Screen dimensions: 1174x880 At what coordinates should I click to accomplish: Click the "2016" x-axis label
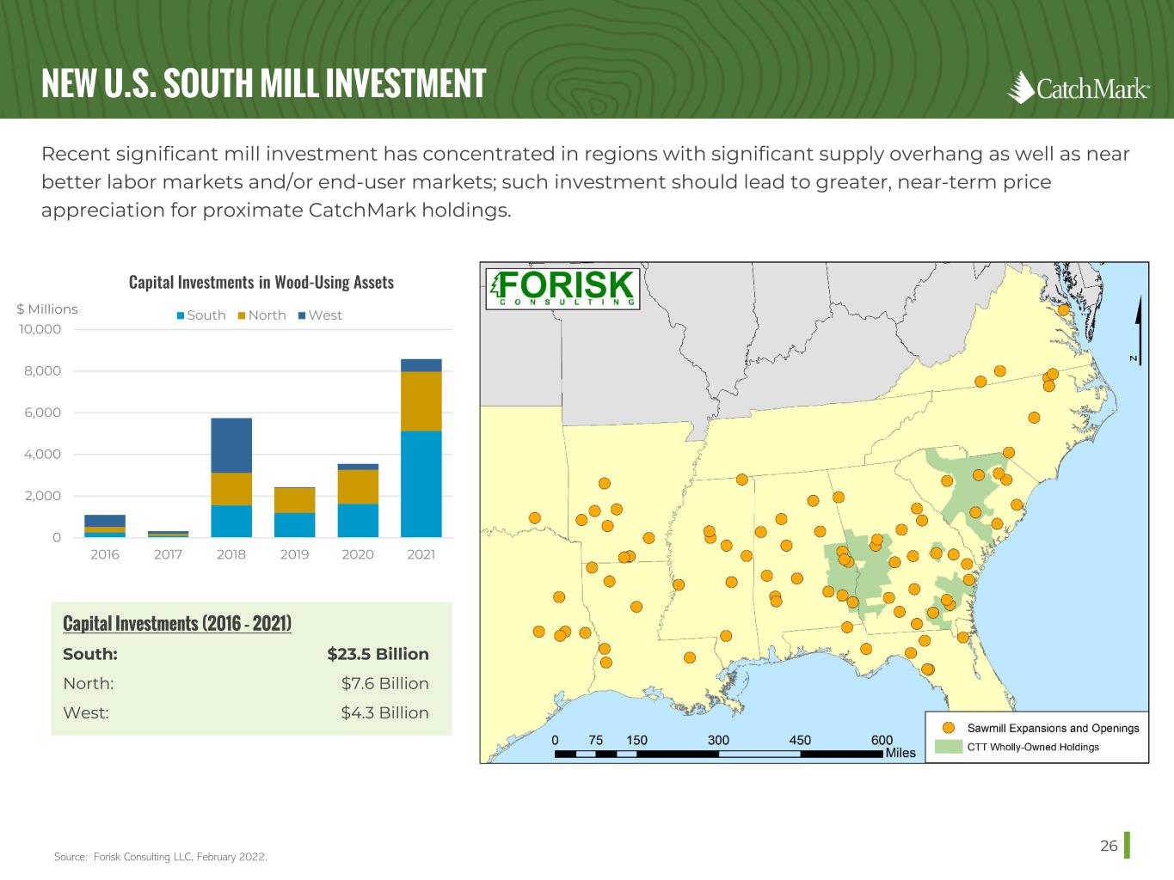tap(105, 554)
